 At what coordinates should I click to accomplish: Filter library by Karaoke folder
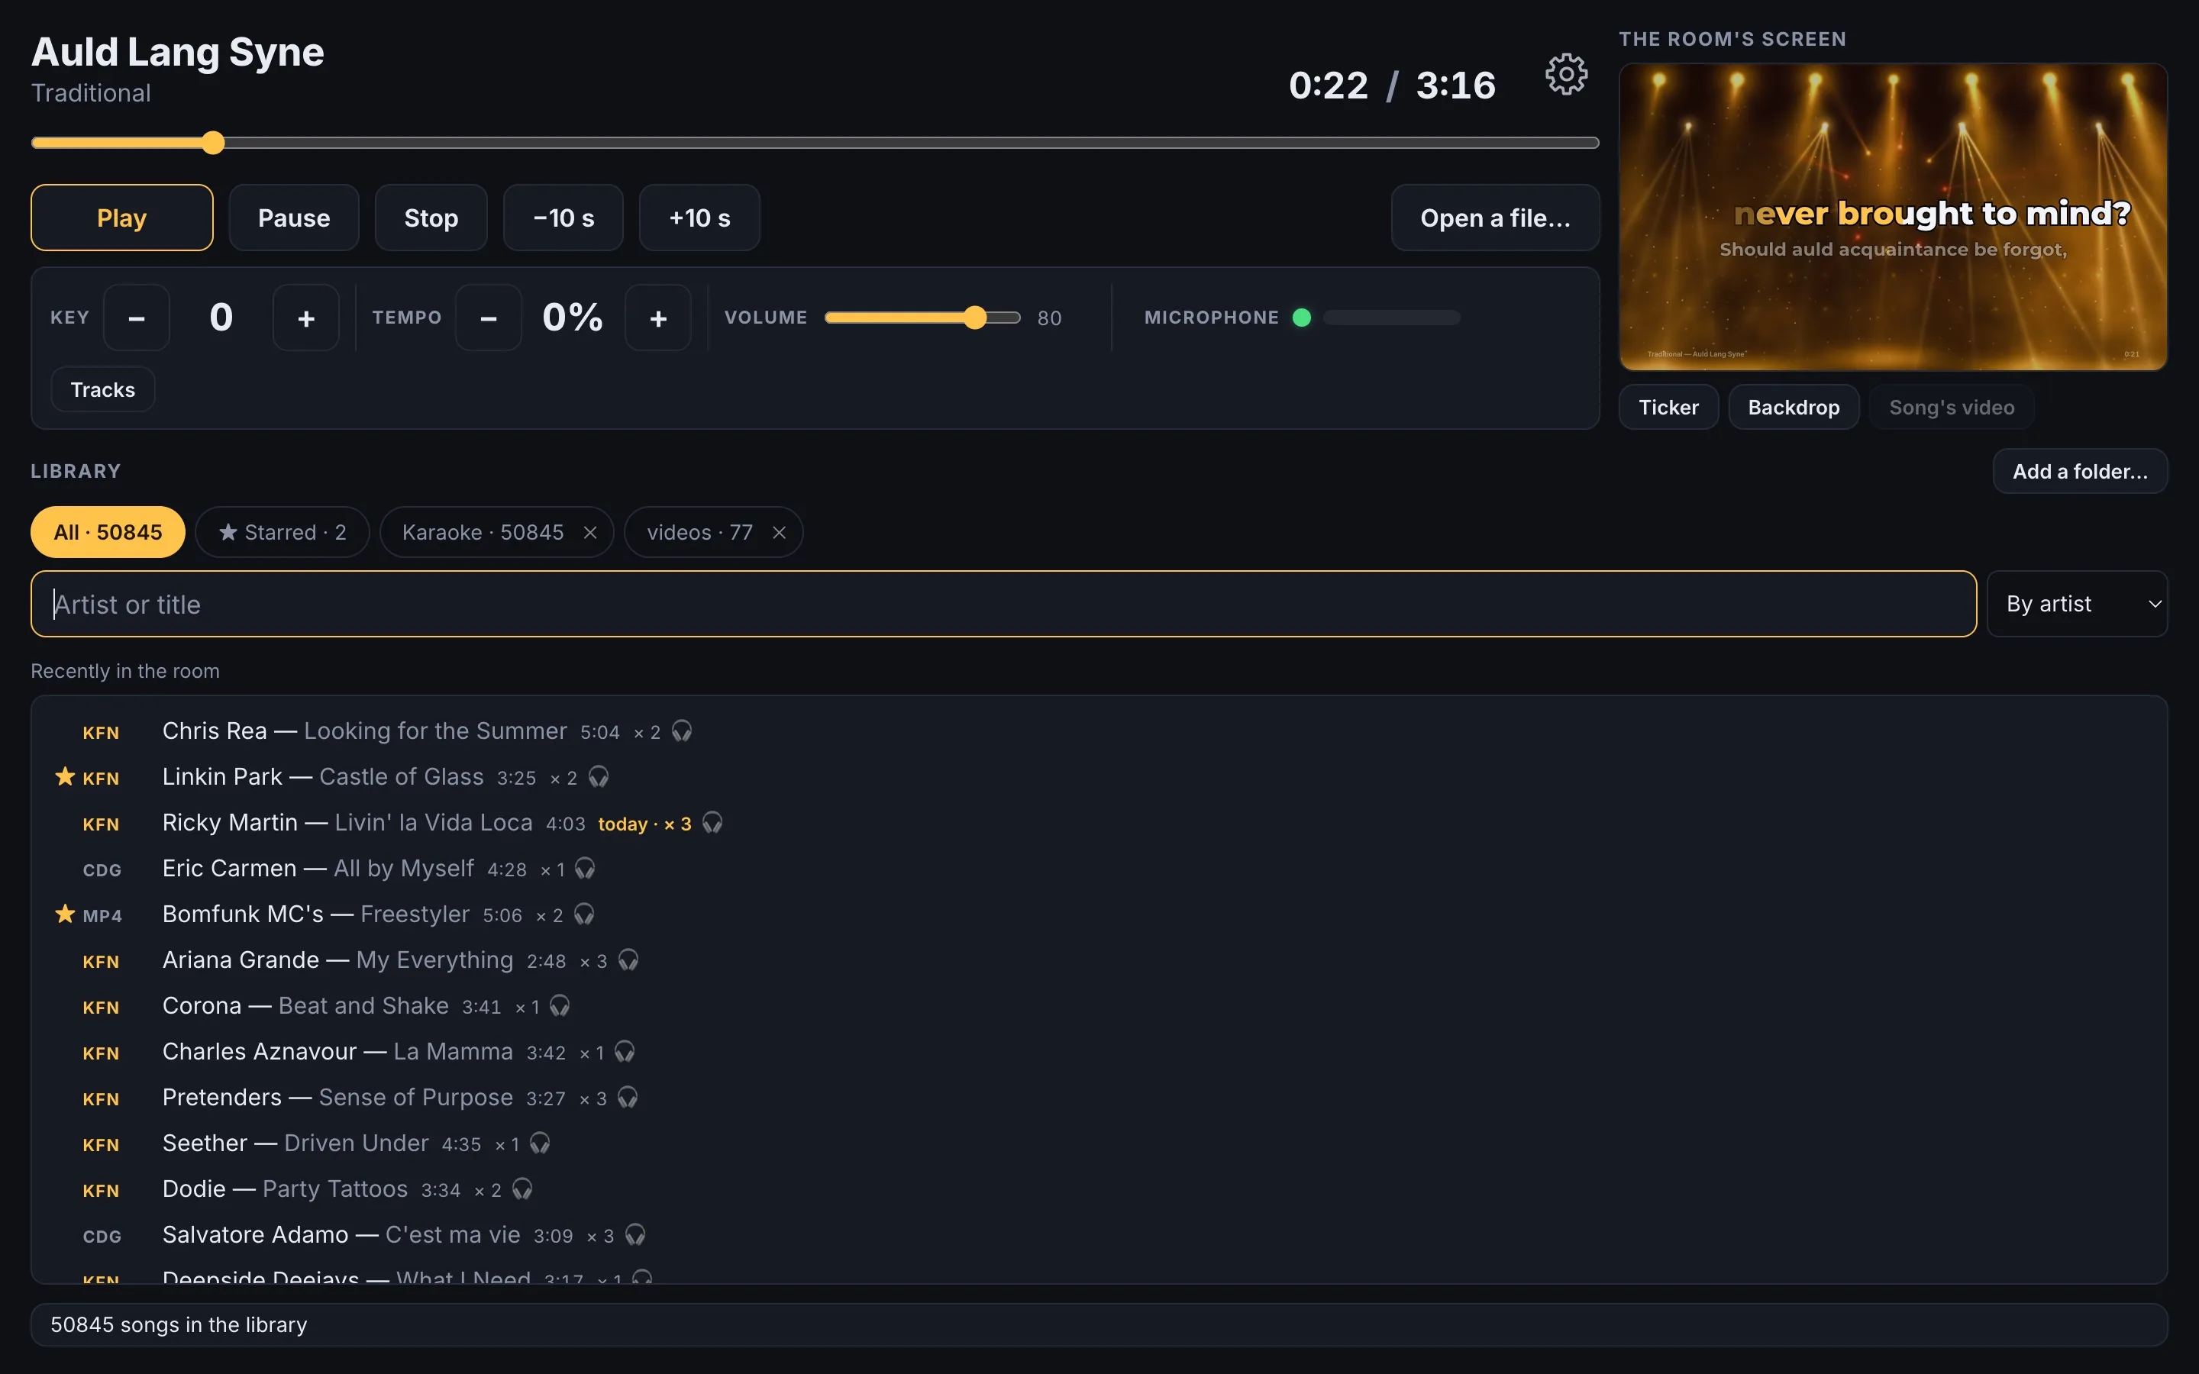point(483,533)
